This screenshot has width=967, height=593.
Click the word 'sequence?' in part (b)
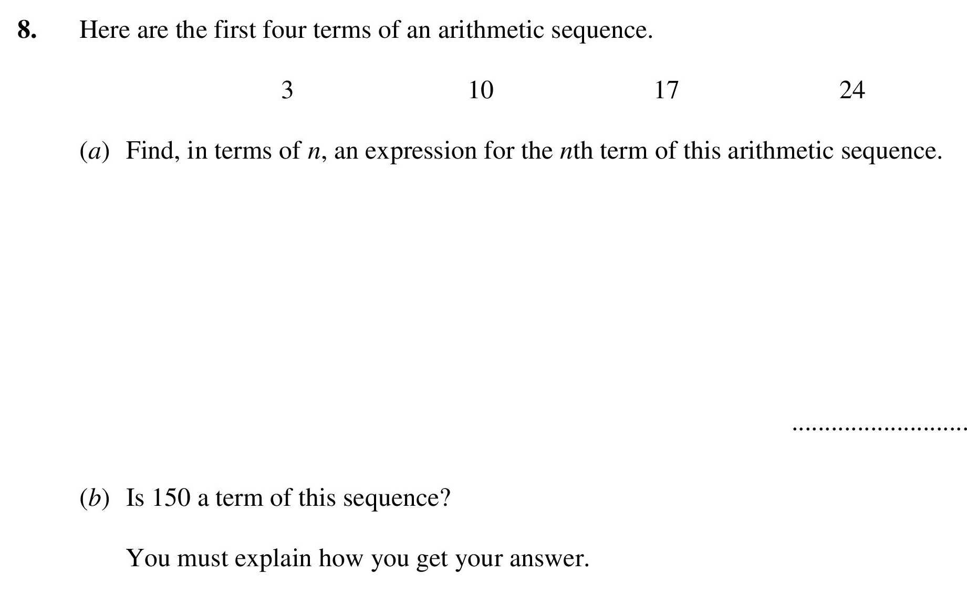[x=397, y=498]
